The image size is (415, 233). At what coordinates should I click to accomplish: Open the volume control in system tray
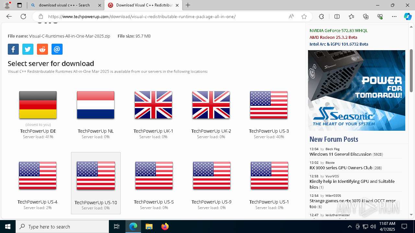point(373,227)
